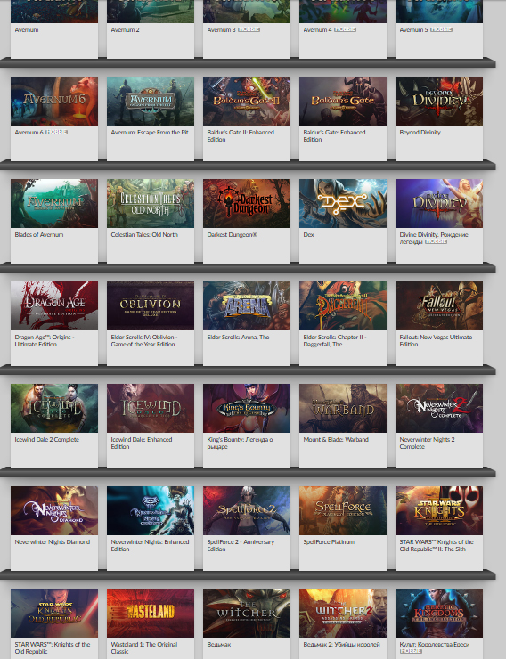
Task: Select the Dex game thumbnail
Action: pos(342,203)
